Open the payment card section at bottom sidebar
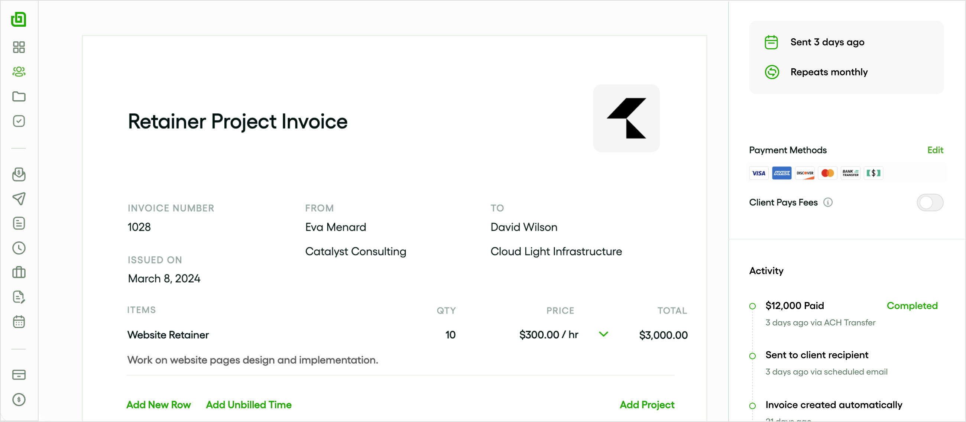 [19, 375]
